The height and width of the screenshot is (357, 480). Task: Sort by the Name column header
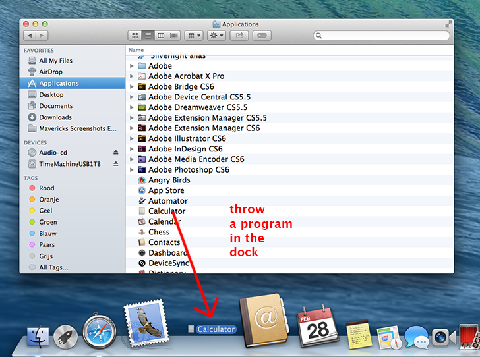136,50
